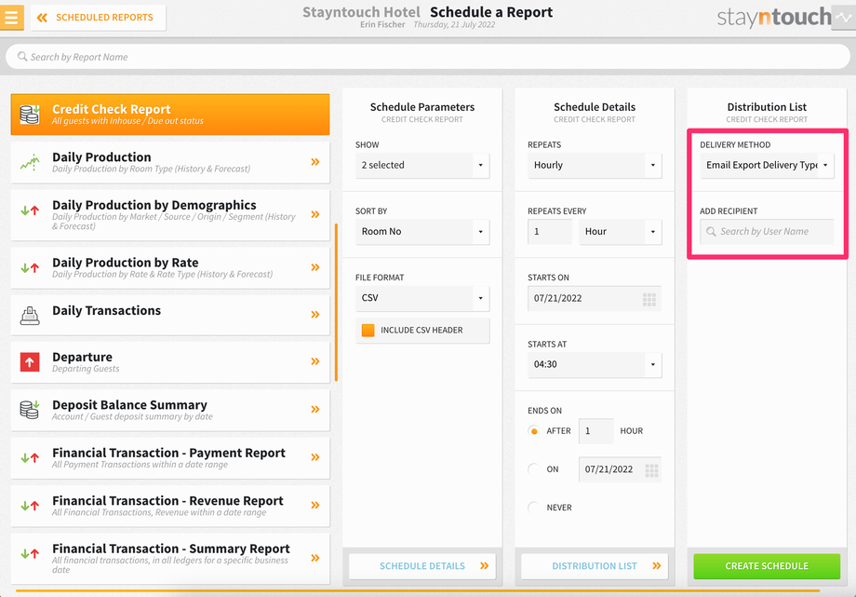The image size is (856, 597).
Task: Go back to Scheduled Reports
Action: pyautogui.click(x=99, y=18)
